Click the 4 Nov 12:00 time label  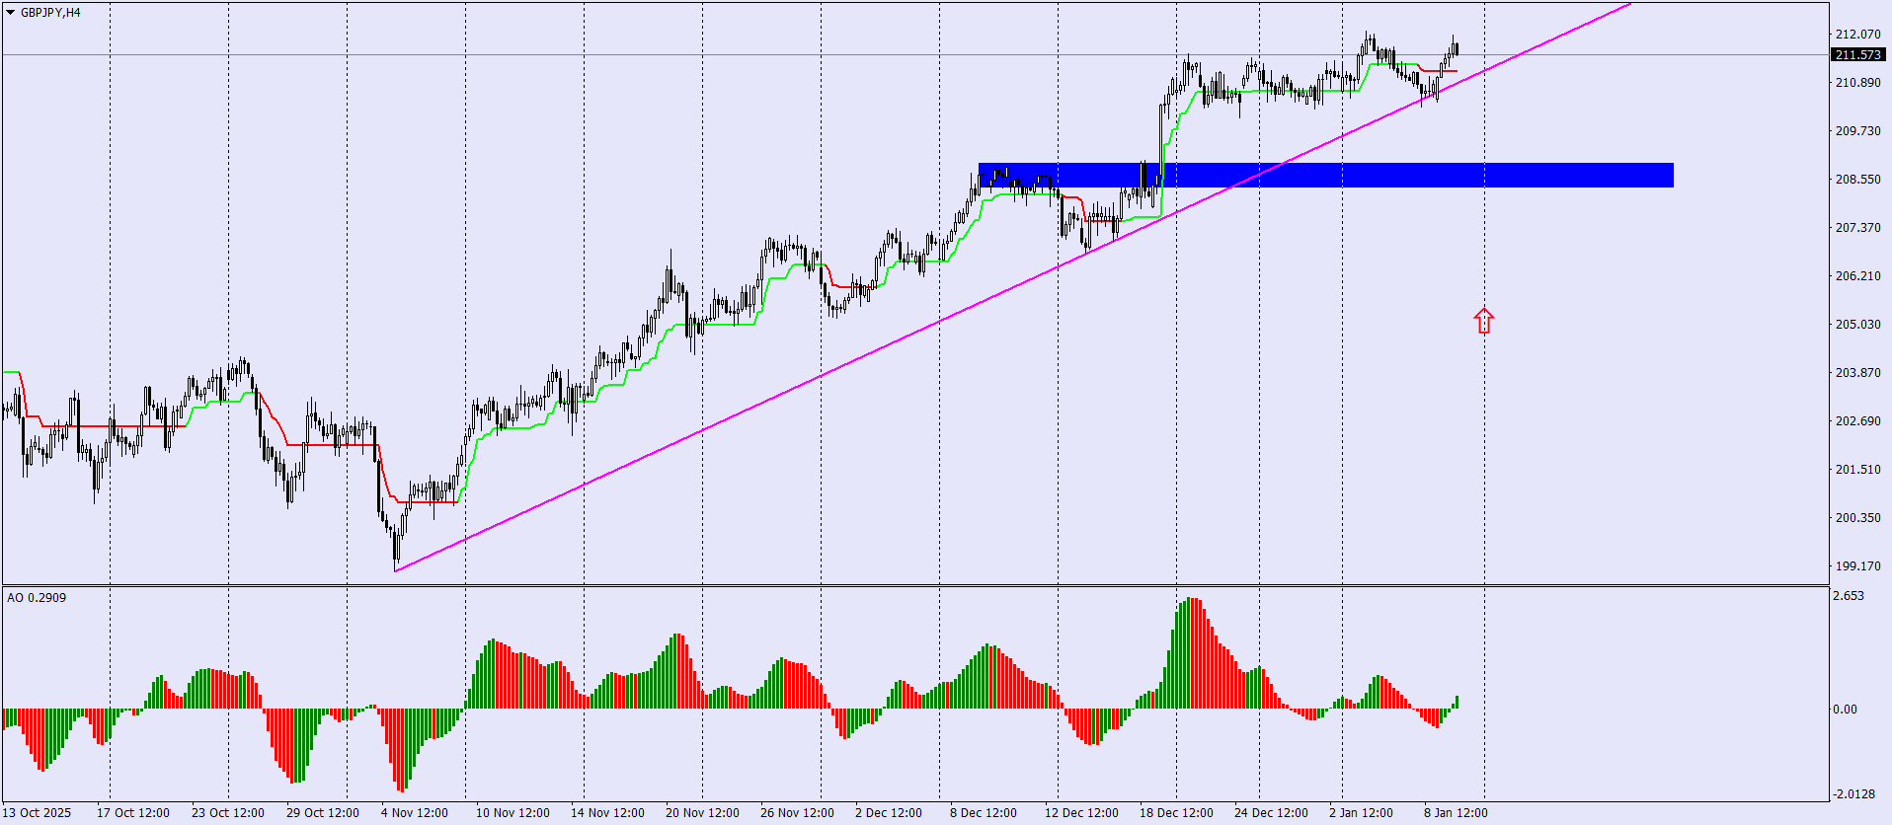[x=415, y=813]
